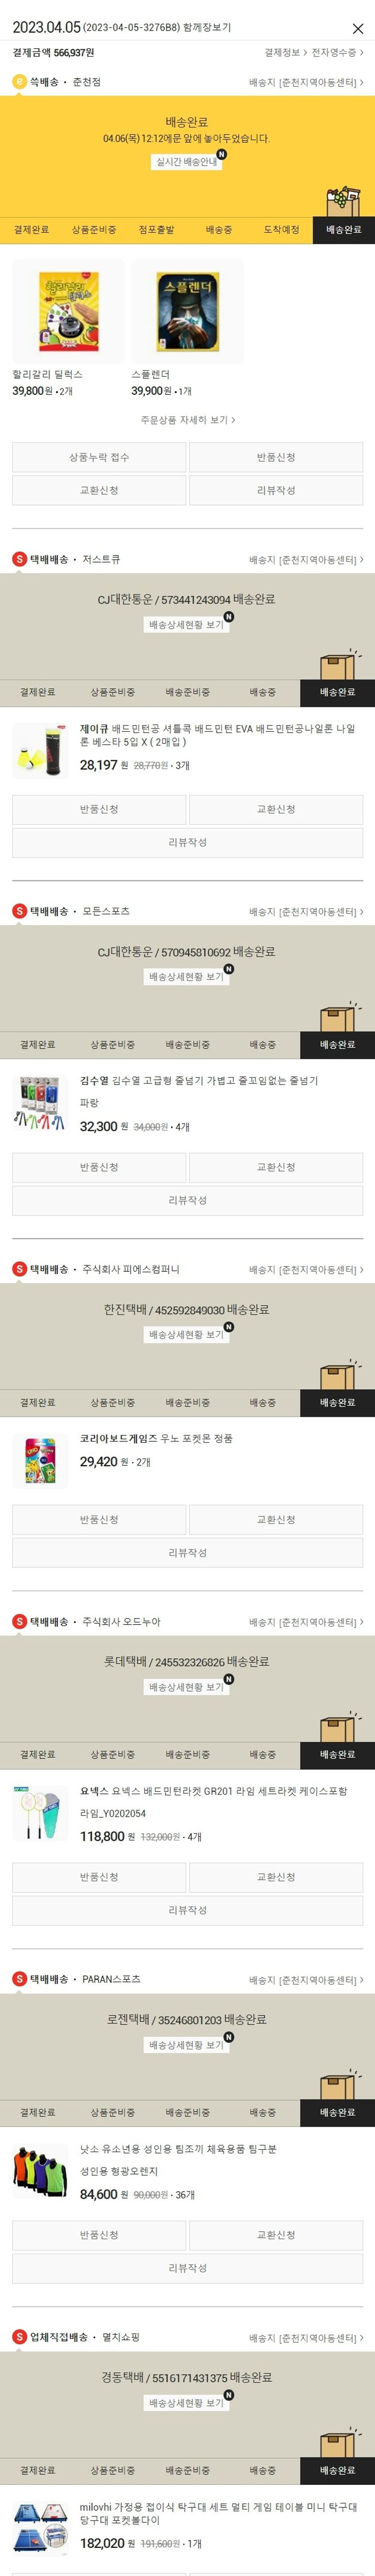Click 실시간 배송안내 button in yellow banner
Viewport: 375px width, 2576px height.
(x=187, y=162)
